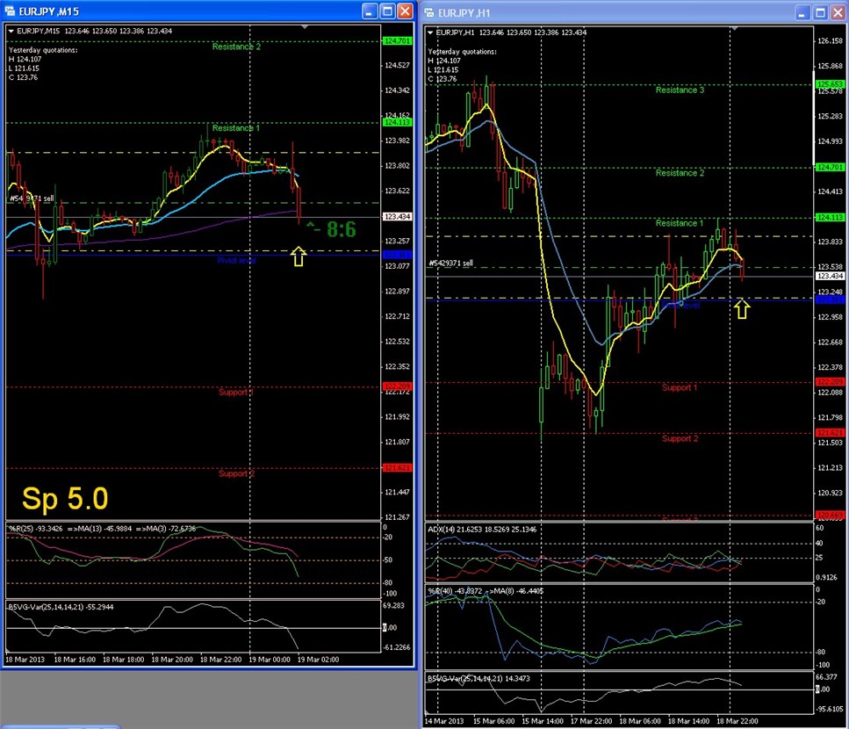Click the red 122.209 price tag in M15 chart

click(x=398, y=386)
